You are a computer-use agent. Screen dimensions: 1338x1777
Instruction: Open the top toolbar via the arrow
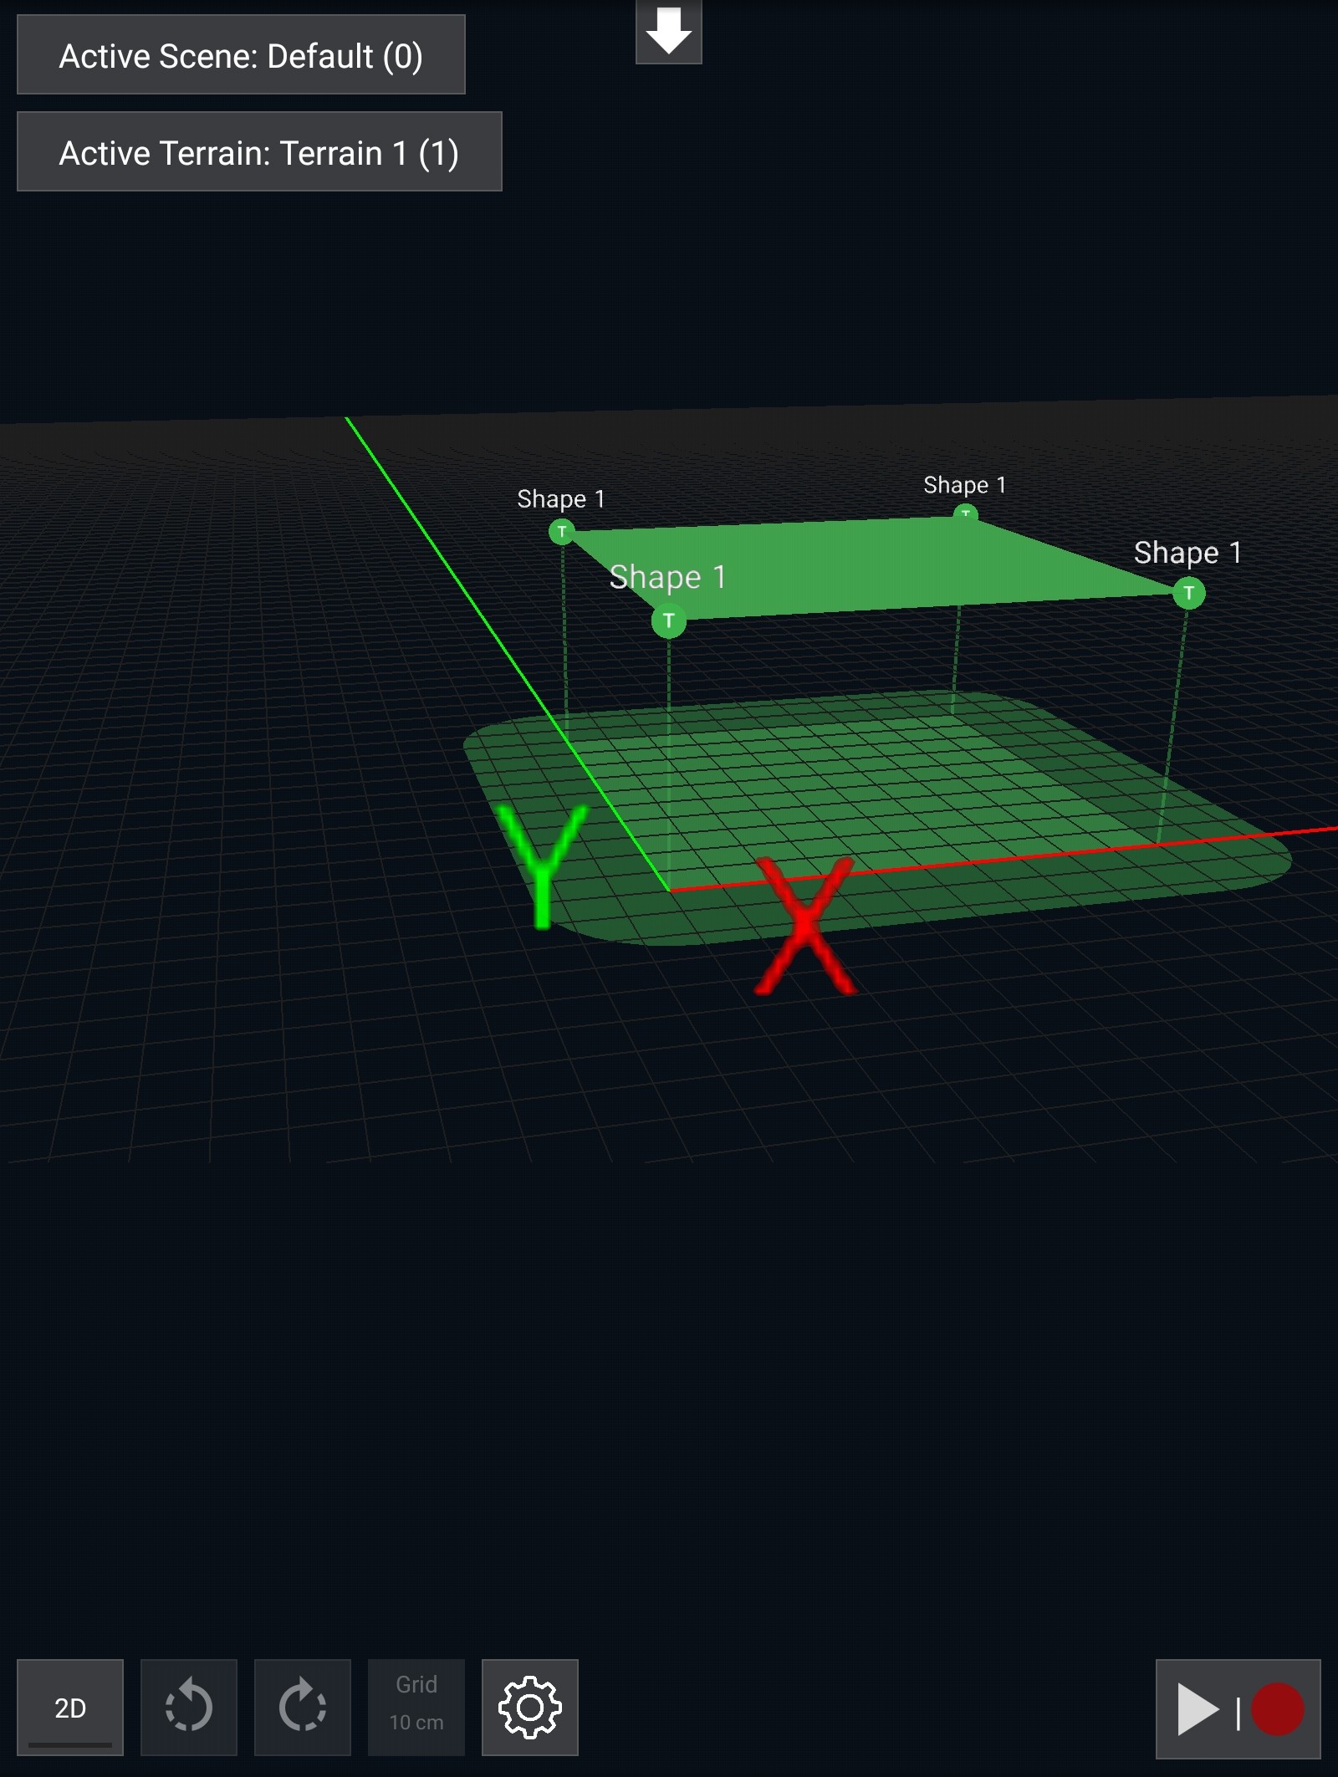pos(667,32)
